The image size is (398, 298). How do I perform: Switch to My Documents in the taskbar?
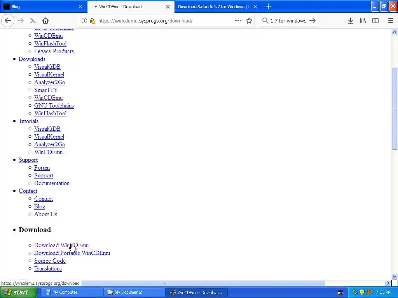click(x=134, y=293)
